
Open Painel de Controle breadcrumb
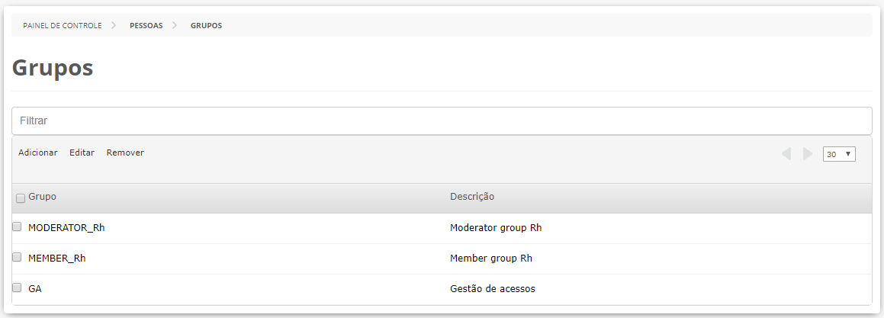tap(62, 25)
